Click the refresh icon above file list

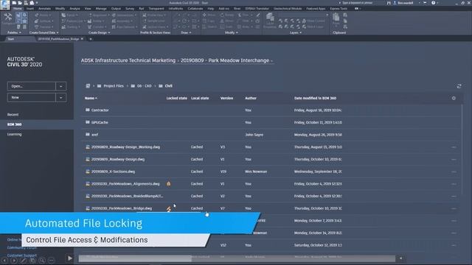click(x=459, y=86)
